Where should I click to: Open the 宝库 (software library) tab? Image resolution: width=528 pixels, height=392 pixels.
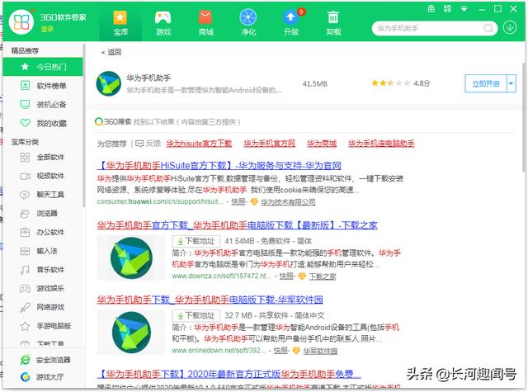click(120, 23)
